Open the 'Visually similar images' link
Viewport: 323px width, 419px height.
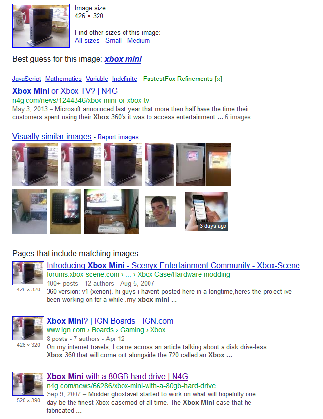tap(52, 136)
